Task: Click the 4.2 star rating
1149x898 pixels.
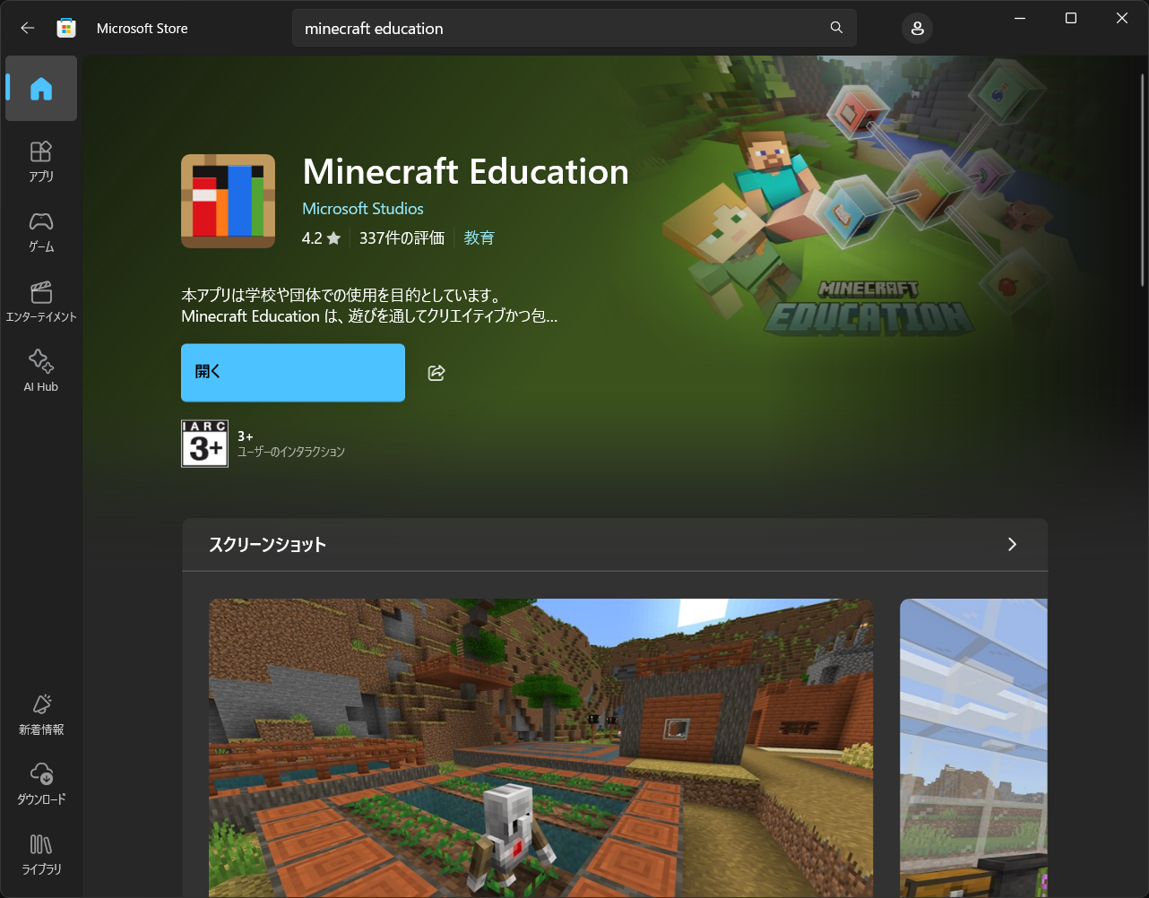Action: click(321, 238)
